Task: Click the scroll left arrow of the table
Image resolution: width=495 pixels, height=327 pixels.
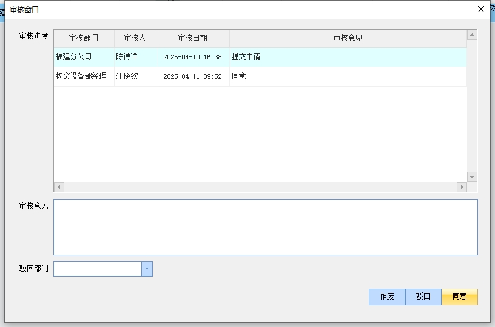Action: click(59, 187)
